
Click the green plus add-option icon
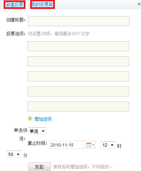[30, 119]
